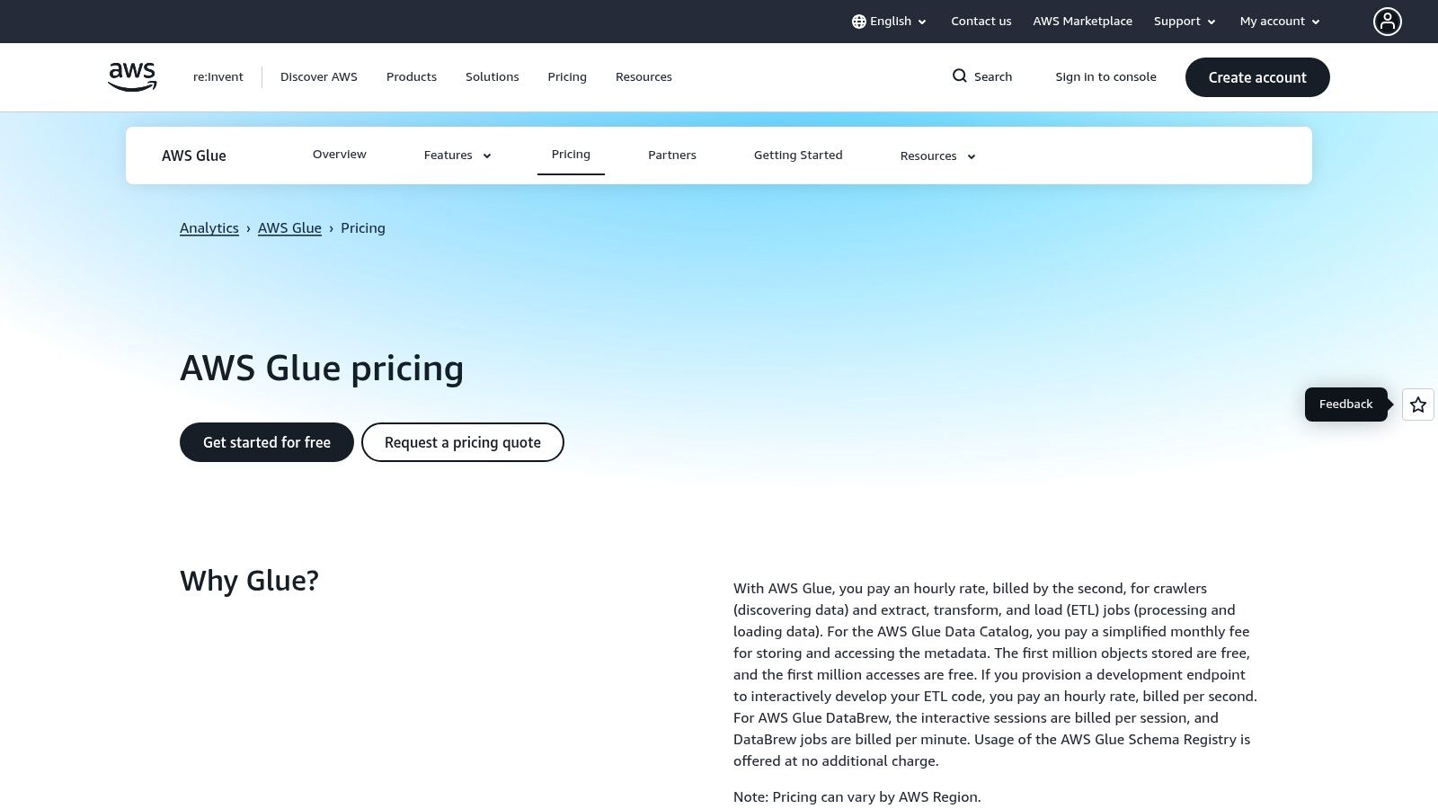Open the Partners tab
1438x809 pixels.
672,156
